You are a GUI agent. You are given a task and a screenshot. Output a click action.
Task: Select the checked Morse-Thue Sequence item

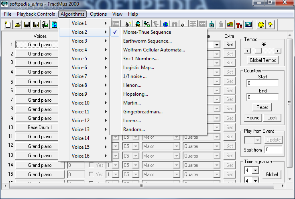pos(147,32)
